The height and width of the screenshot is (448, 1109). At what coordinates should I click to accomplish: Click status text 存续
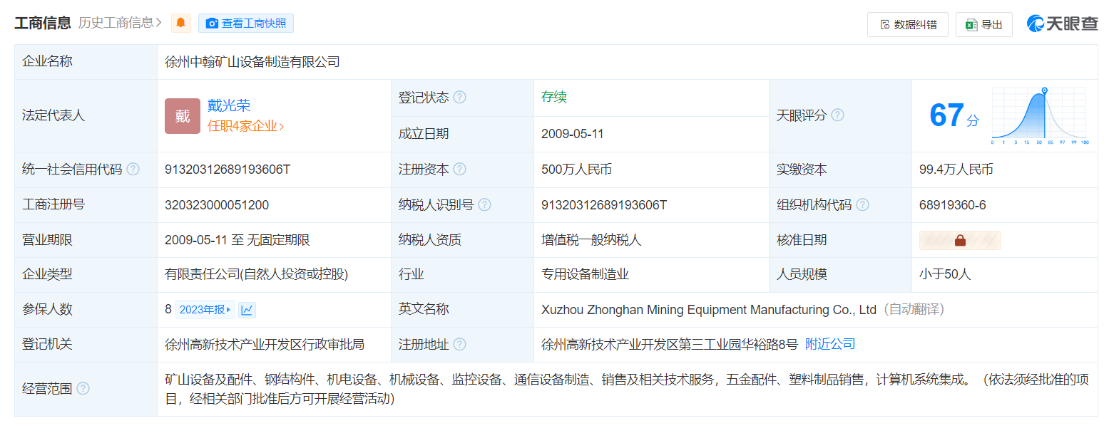pyautogui.click(x=554, y=98)
